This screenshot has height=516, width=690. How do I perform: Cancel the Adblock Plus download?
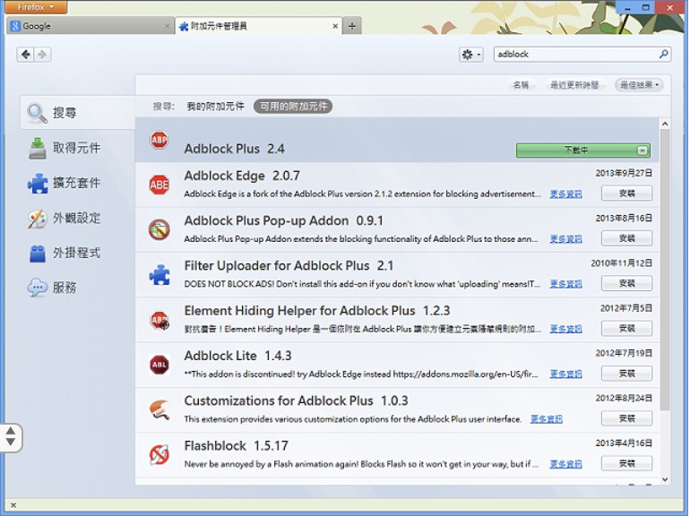tap(642, 150)
